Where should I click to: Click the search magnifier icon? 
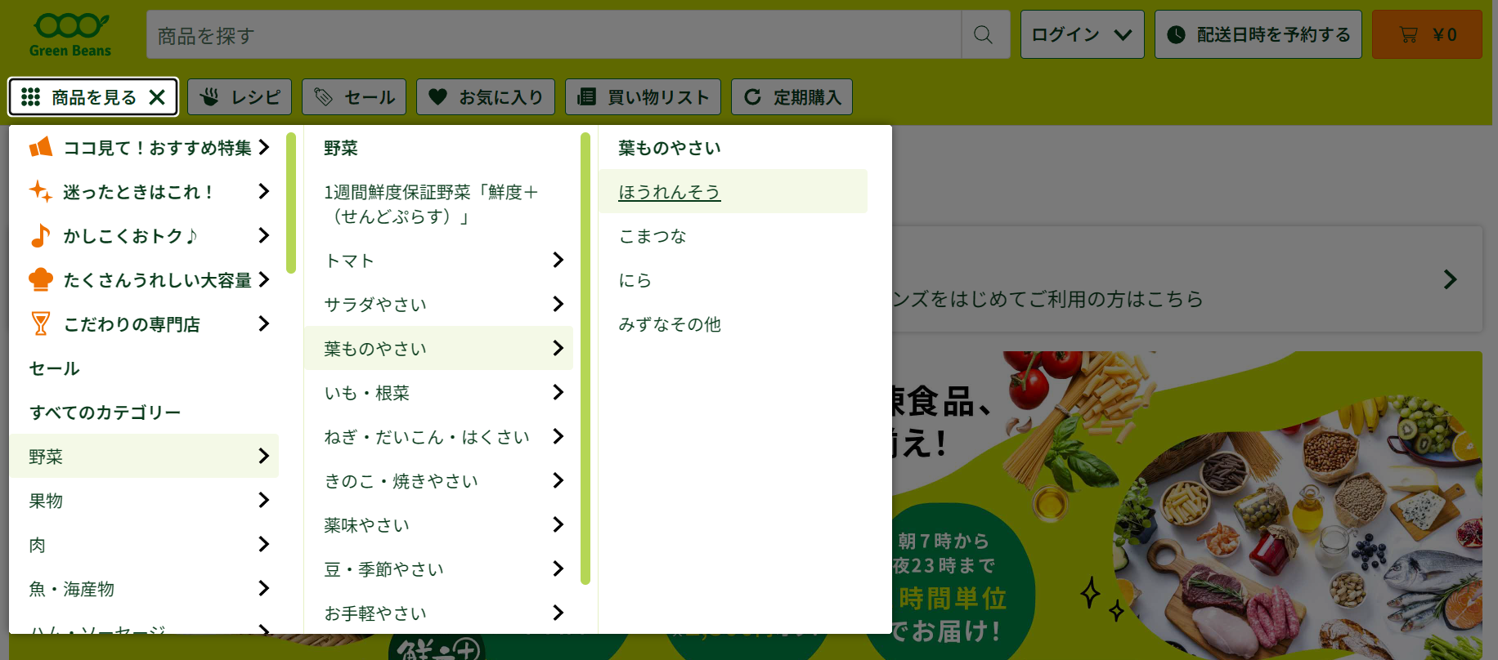[x=984, y=34]
